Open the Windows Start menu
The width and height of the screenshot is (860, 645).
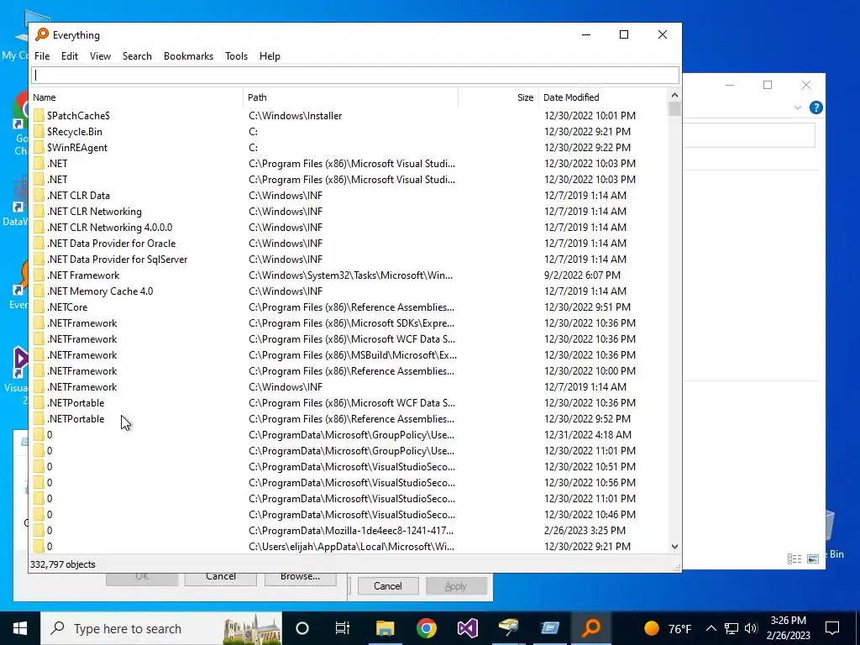(20, 628)
